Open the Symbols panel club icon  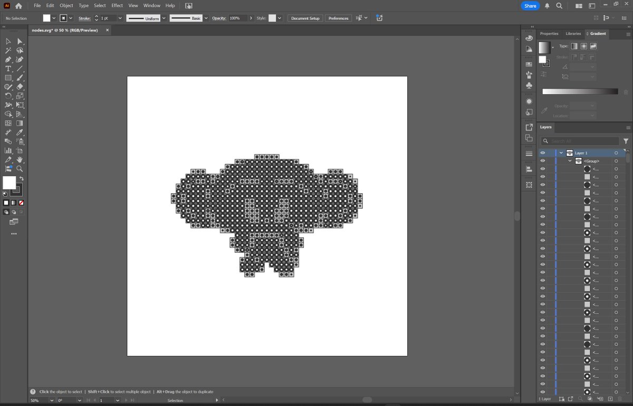point(529,85)
